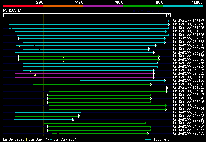Click the purple ~60% legend color segment
The image size is (206, 142).
(x=103, y=6)
